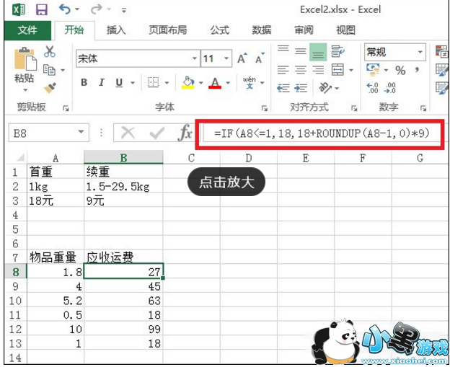Click the Insert Function fx icon
This screenshot has height=367, width=450.
point(185,133)
